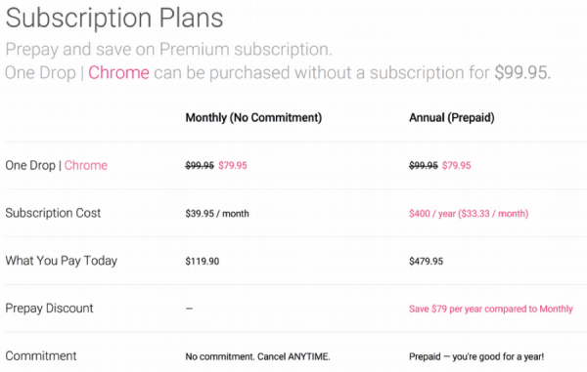Click the Commitment row label
Screen dimensions: 587x372
coord(41,356)
